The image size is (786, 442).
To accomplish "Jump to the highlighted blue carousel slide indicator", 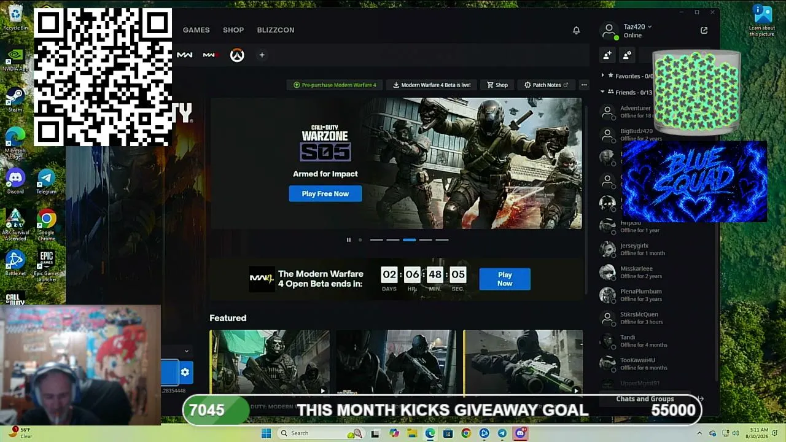I will [x=409, y=240].
